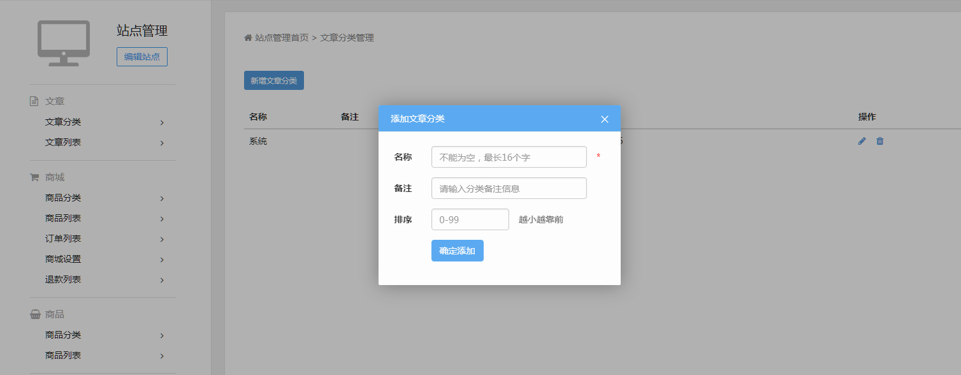Expand the 订单列表 chevron
The height and width of the screenshot is (375, 961).
click(161, 239)
